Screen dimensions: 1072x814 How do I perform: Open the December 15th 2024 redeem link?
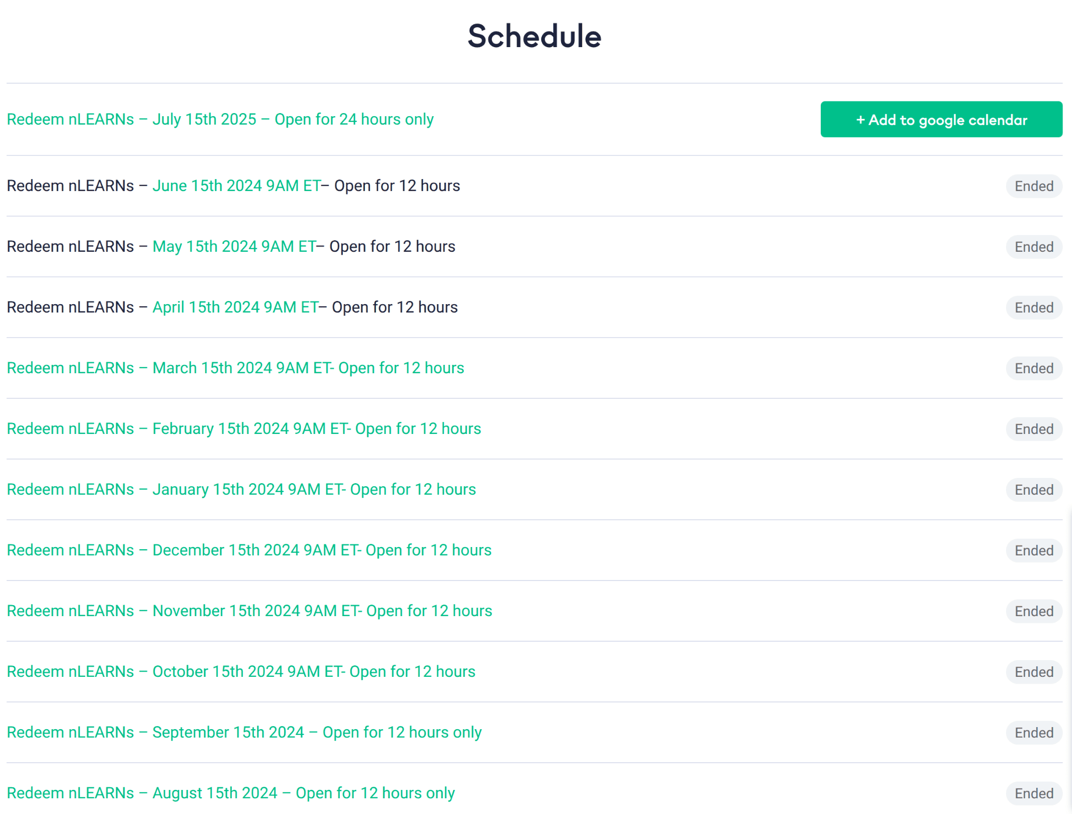tap(249, 550)
